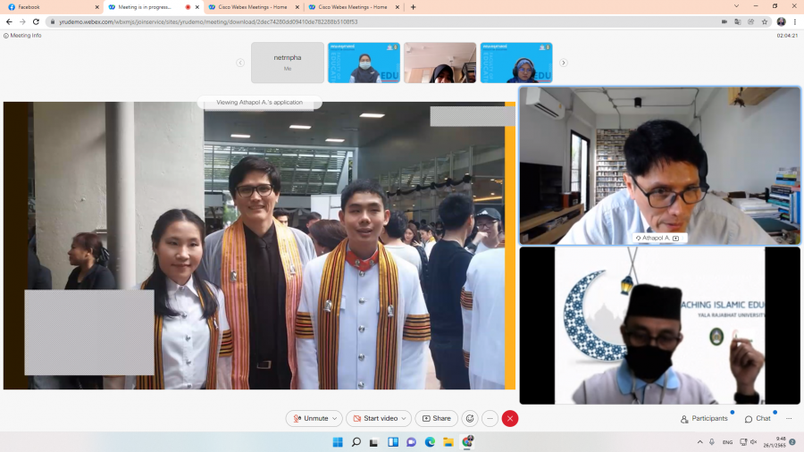Bookmark this page with the star icon
This screenshot has height=452, width=804.
(x=765, y=21)
